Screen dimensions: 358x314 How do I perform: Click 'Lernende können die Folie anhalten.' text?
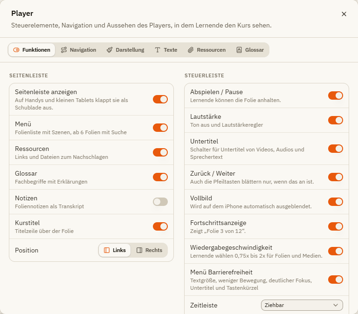(x=235, y=100)
